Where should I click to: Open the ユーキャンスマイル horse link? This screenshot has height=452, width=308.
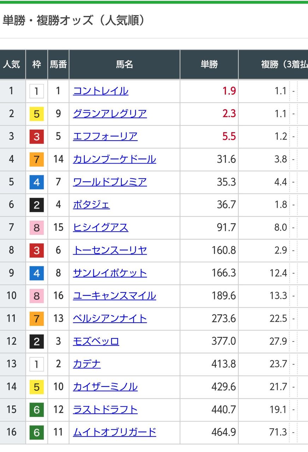(114, 296)
